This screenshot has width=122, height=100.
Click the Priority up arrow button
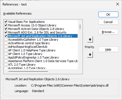tap(90, 40)
